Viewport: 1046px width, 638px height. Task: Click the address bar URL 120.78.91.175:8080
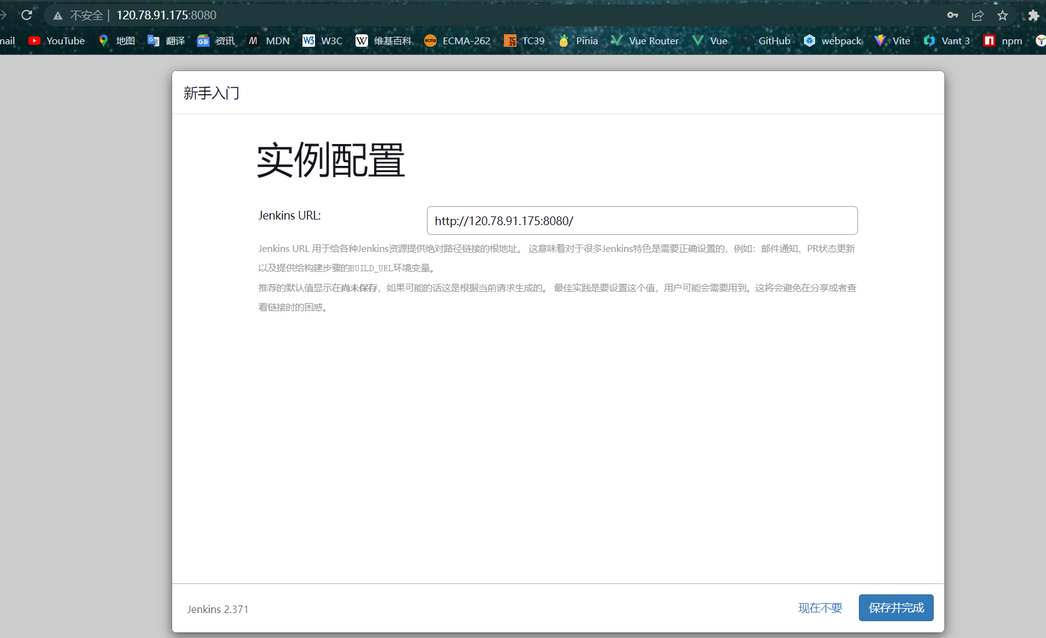pyautogui.click(x=167, y=15)
